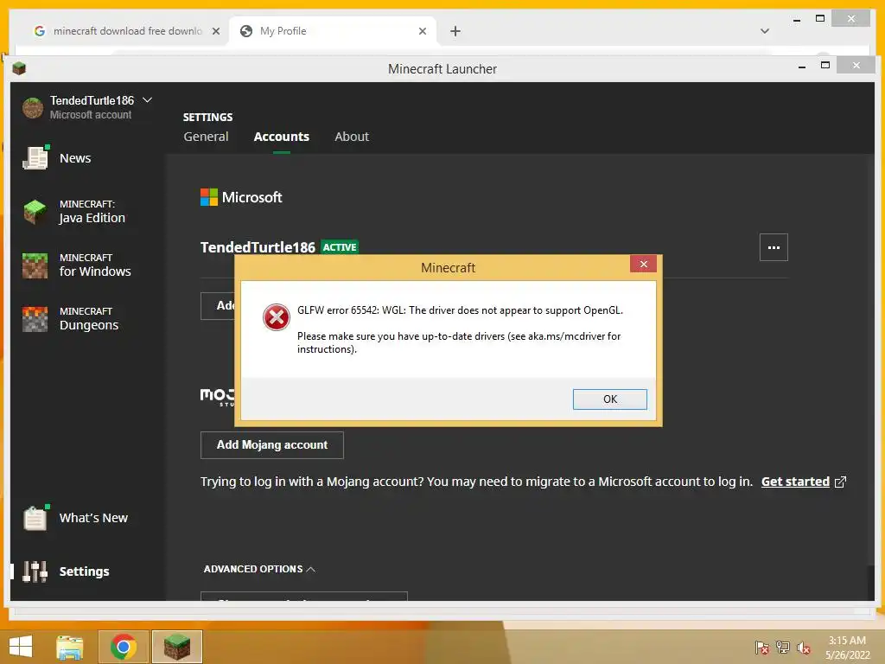This screenshot has width=885, height=664.
Task: Follow the Get started migration link
Action: [795, 482]
